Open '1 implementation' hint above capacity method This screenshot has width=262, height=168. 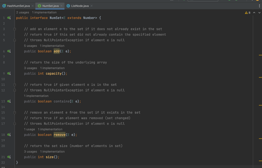pyautogui.click(x=52, y=68)
